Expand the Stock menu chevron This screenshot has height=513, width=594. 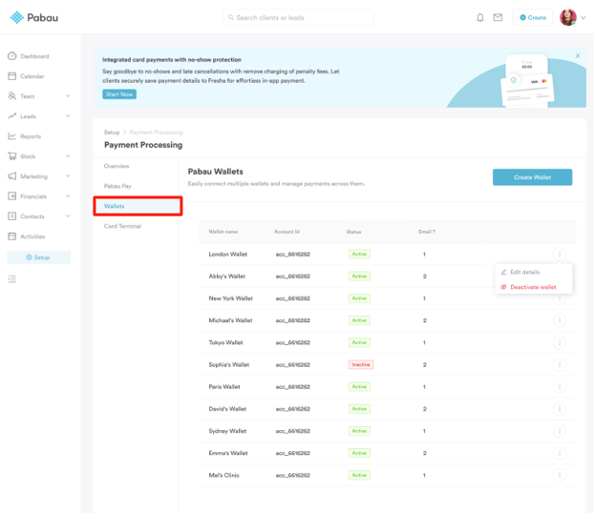coord(68,156)
